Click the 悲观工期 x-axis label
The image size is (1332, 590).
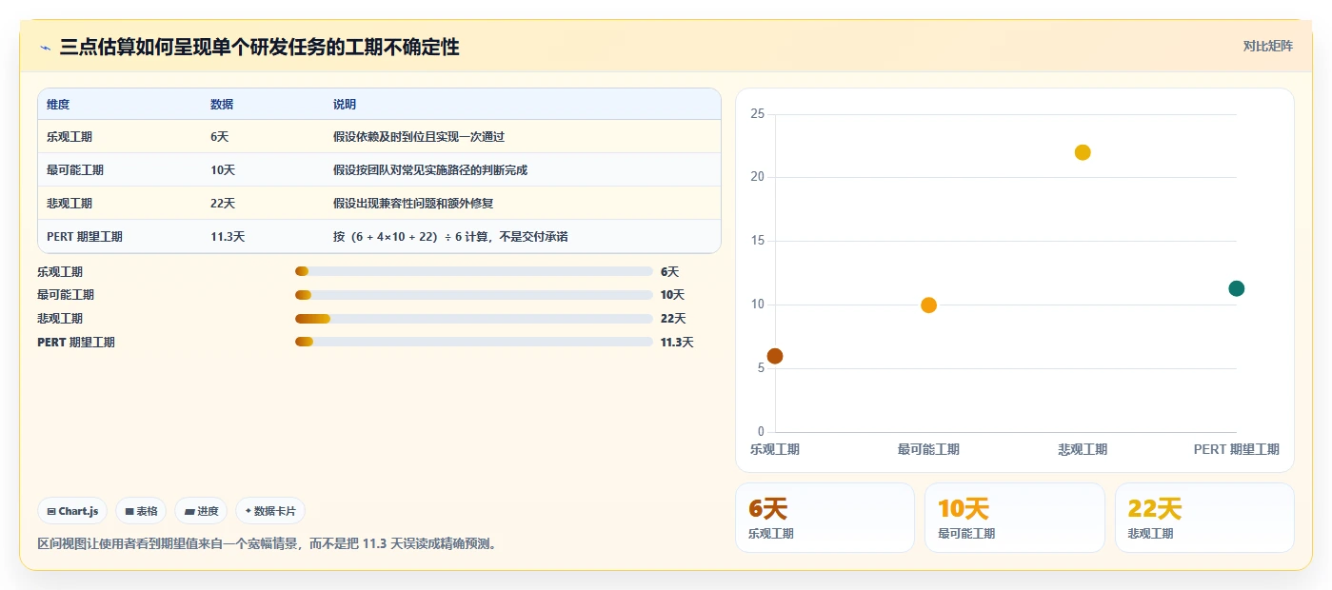click(x=1083, y=450)
